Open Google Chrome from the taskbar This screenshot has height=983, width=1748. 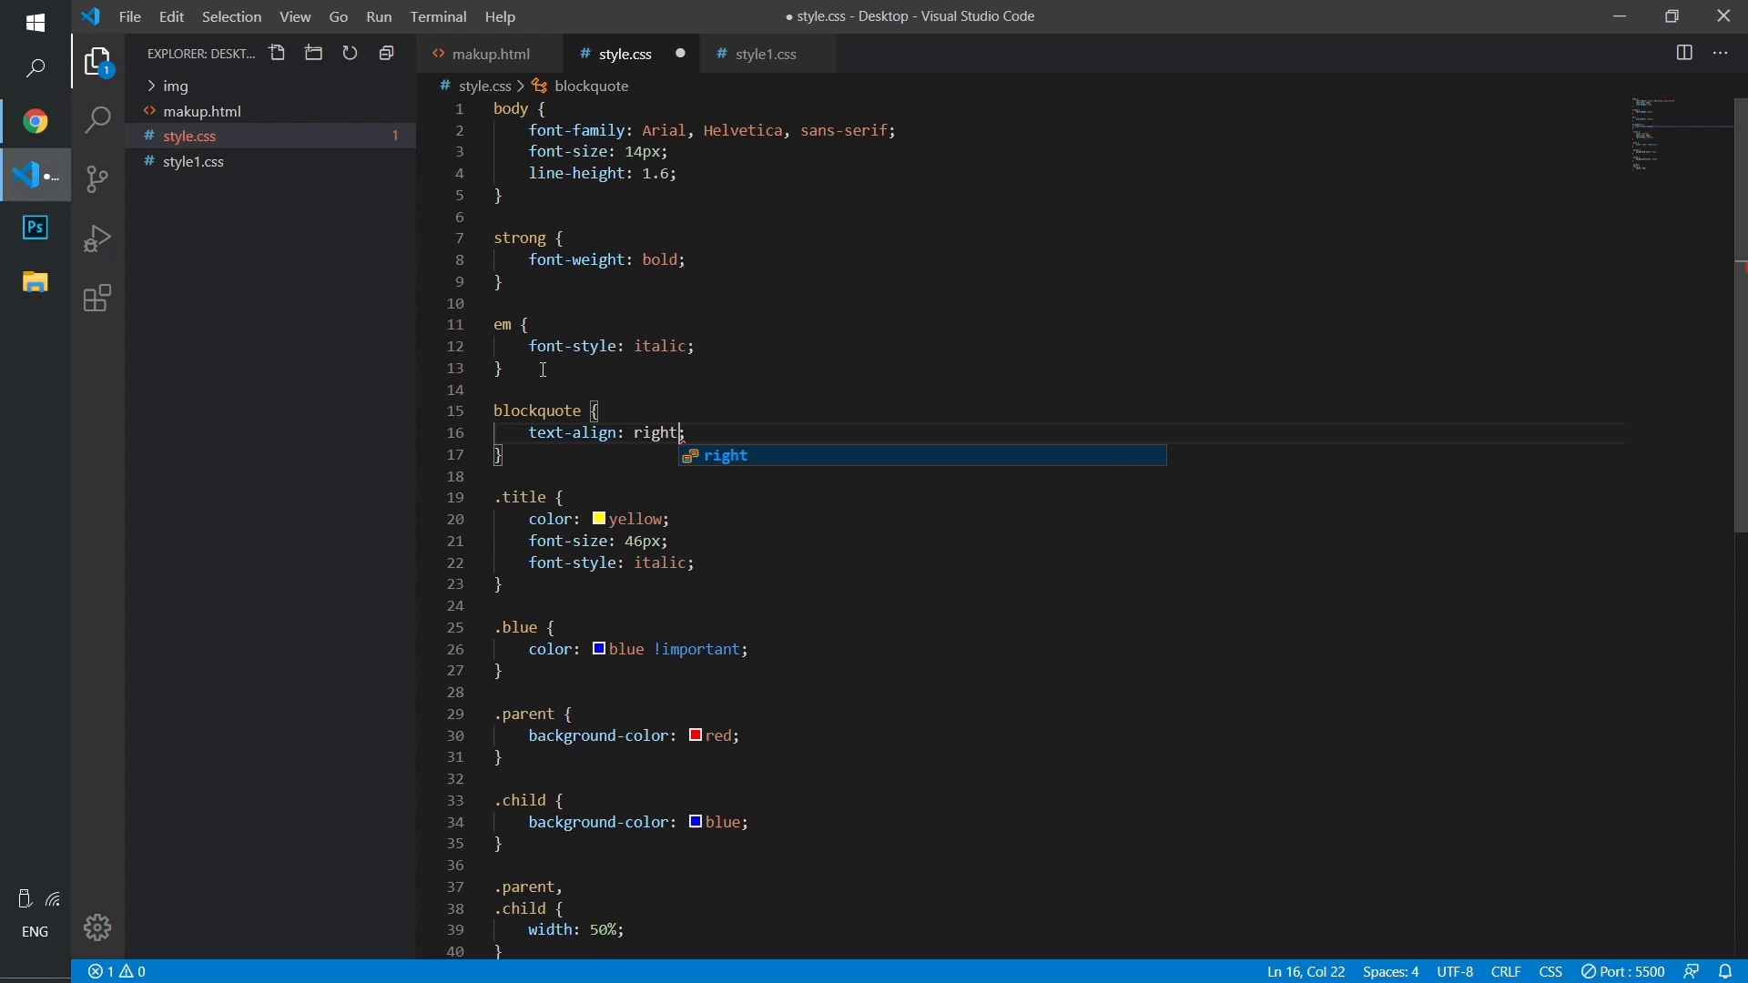(x=36, y=122)
